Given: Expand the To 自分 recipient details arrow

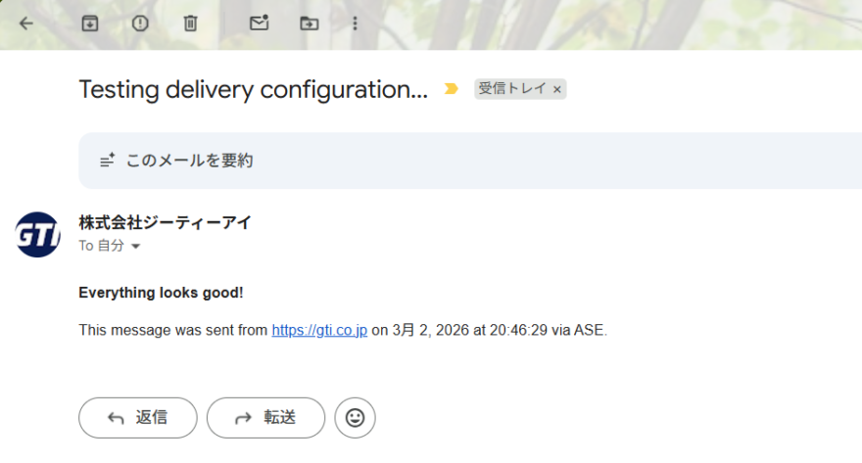Looking at the screenshot, I should pos(136,247).
